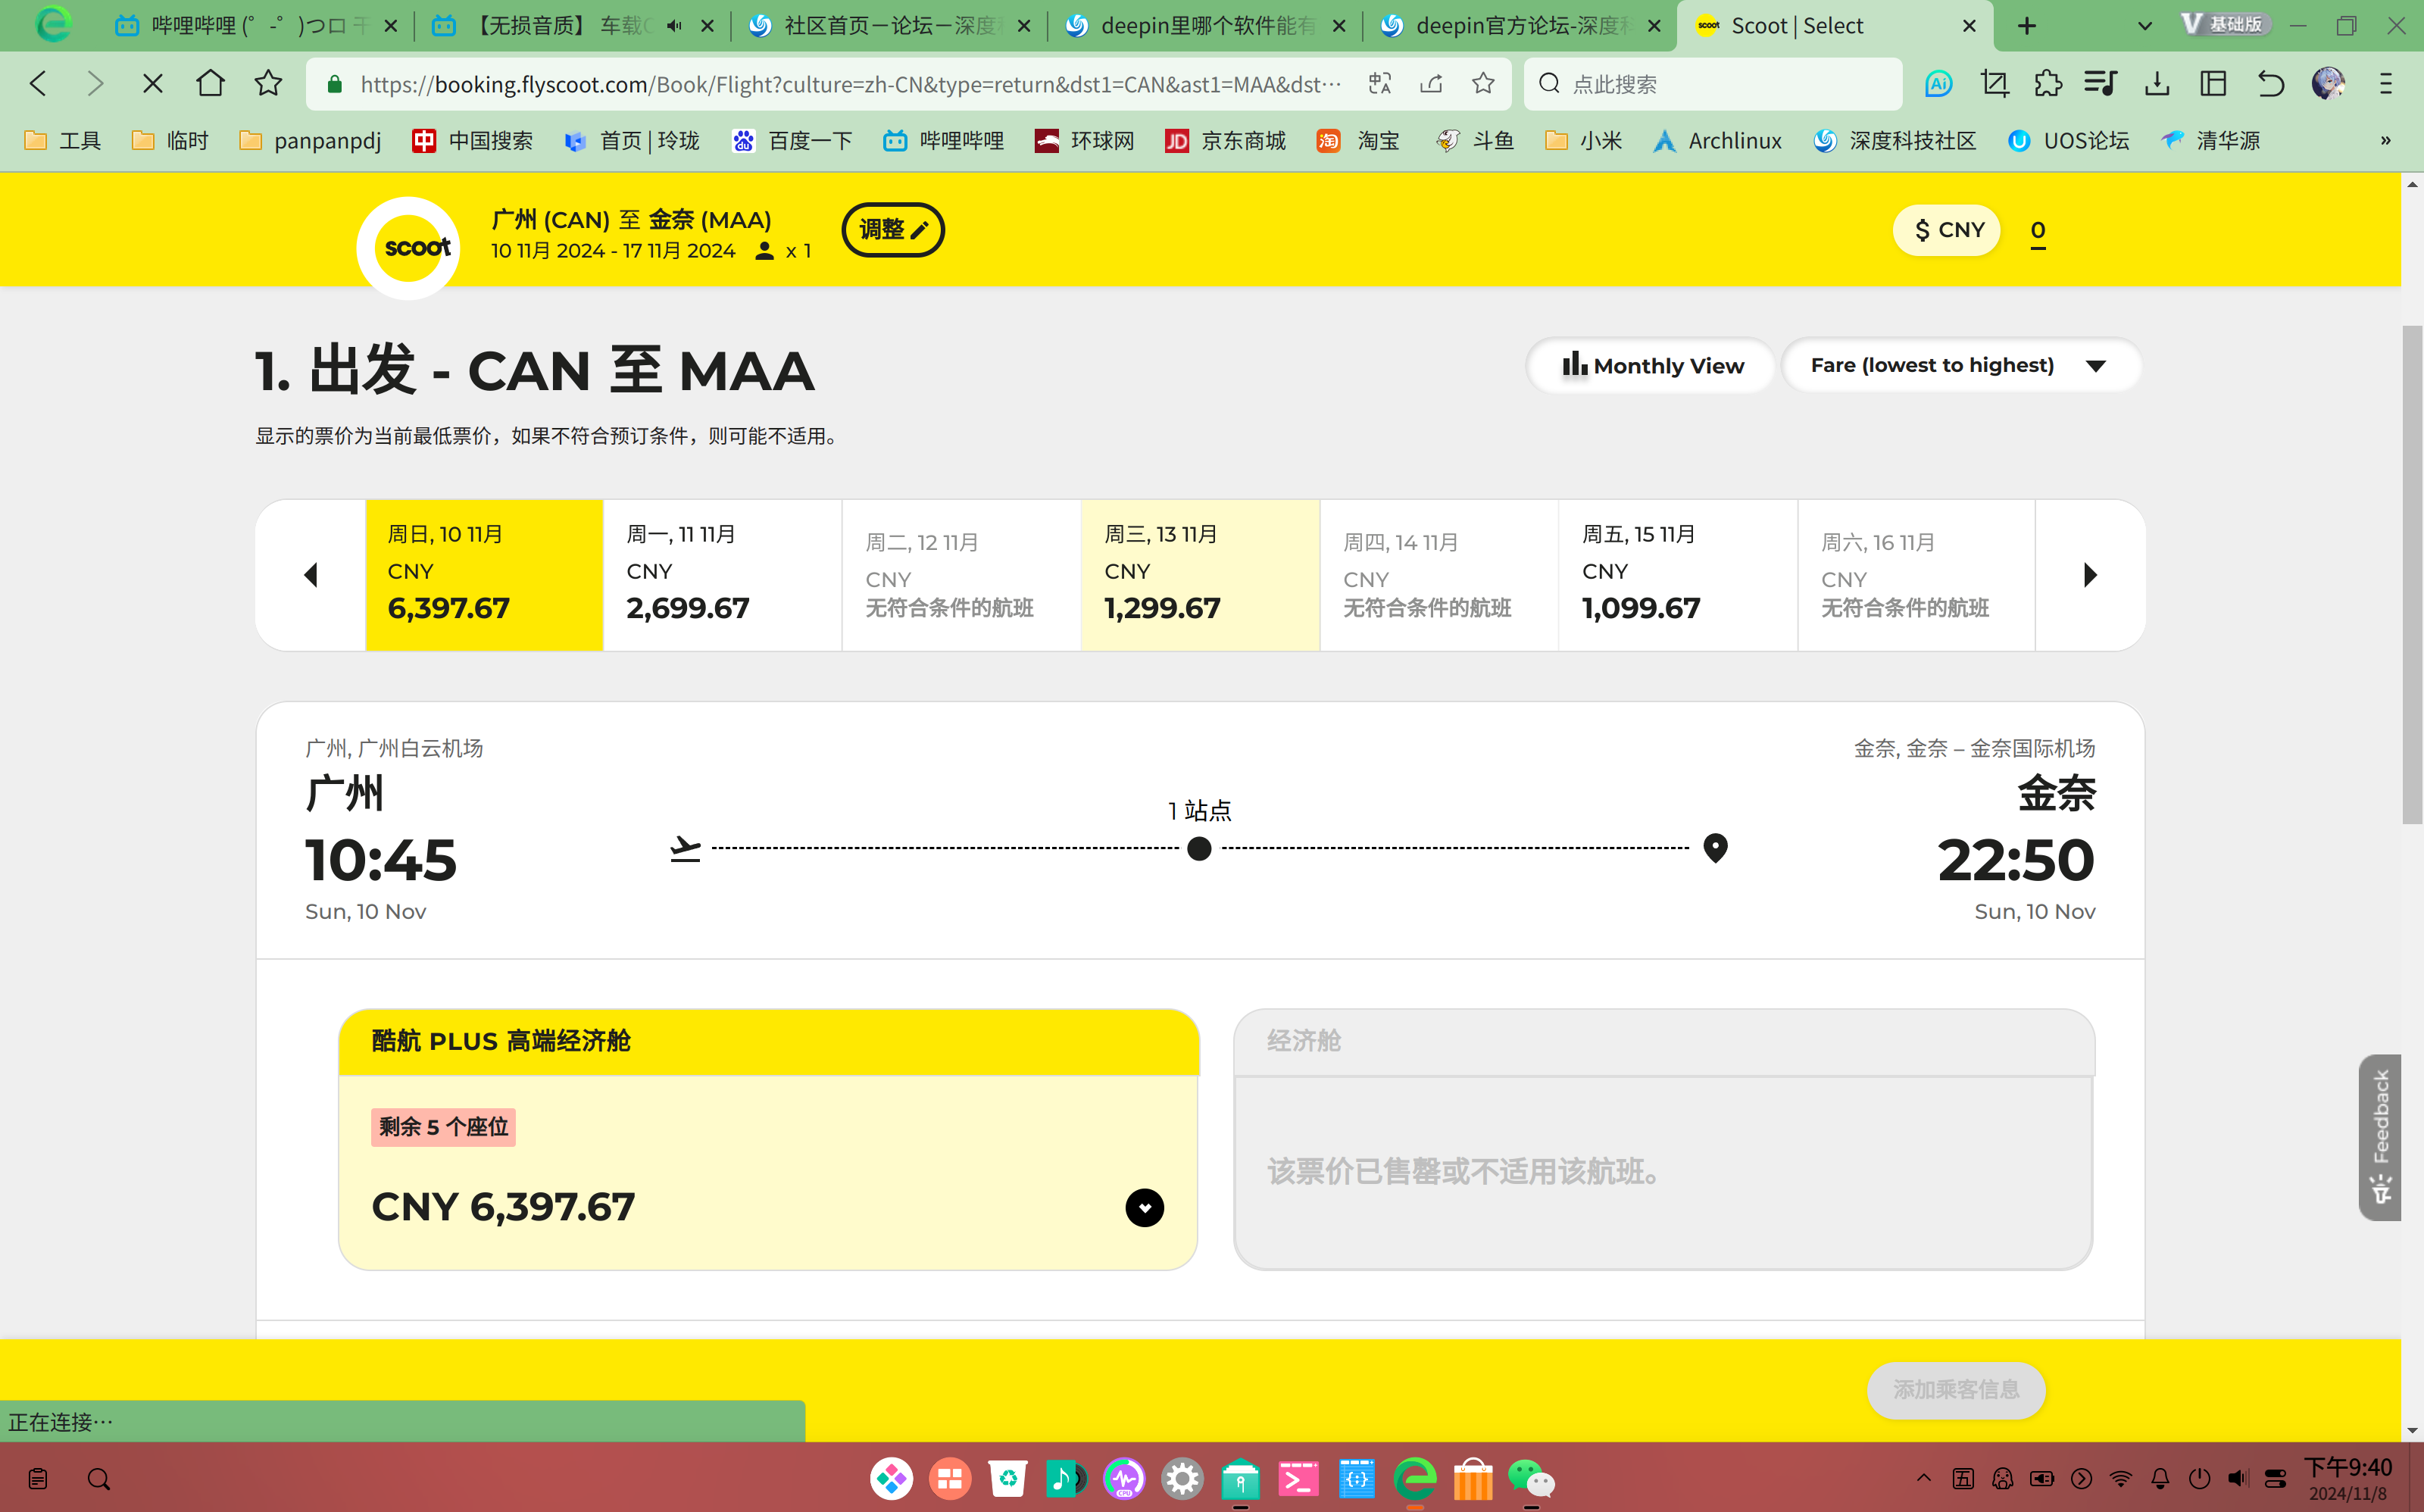
Task: Show more bookmarks with » chevron
Action: tap(2385, 141)
